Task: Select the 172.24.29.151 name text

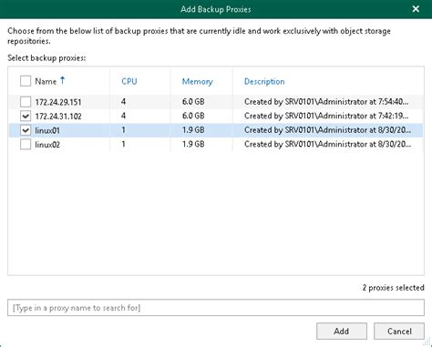Action: [58, 102]
